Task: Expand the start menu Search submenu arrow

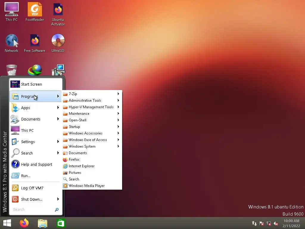Action: click(x=58, y=153)
